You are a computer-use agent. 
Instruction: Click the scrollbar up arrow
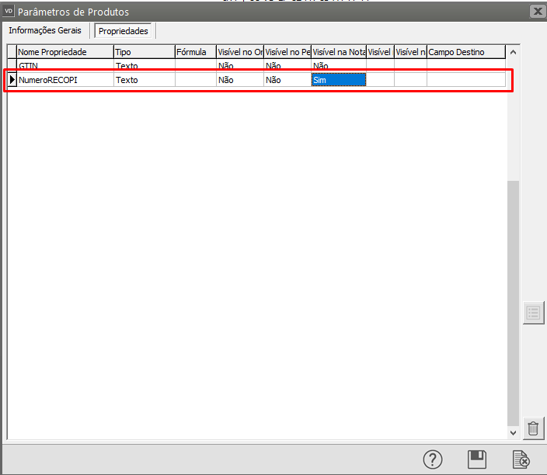pos(513,52)
